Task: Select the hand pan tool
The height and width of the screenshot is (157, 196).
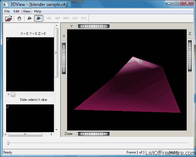Action: [x=19, y=18]
